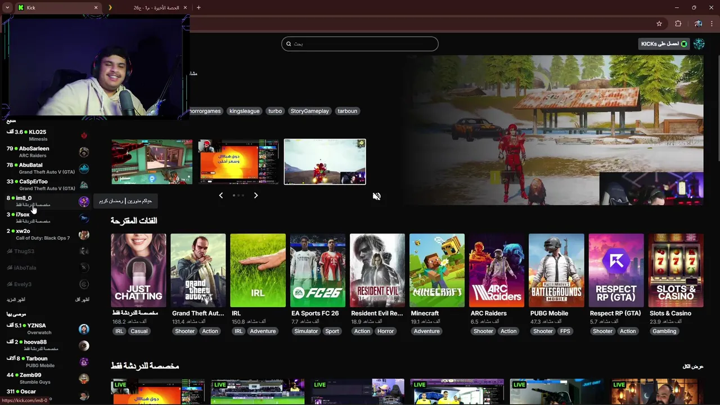Click AbuBatal channel avatar in sidebar
The width and height of the screenshot is (720, 405).
pos(84,169)
